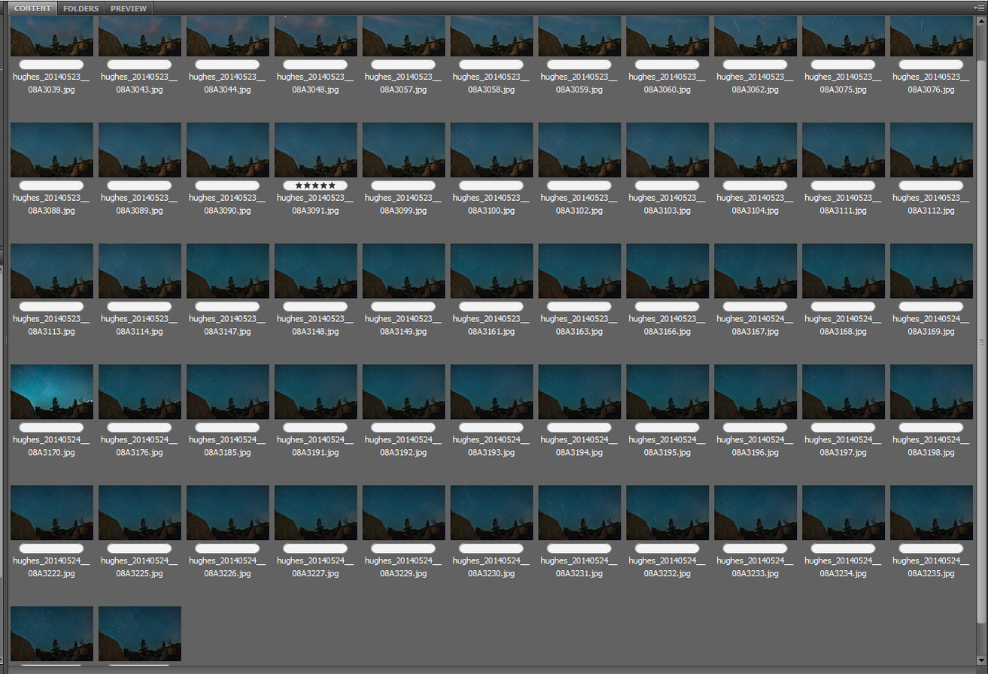Select thumbnail of 08A3102.jpg
Screen dimensions: 988x674
(x=579, y=150)
